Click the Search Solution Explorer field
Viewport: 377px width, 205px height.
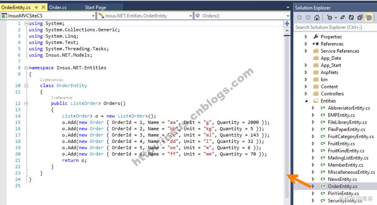tap(335, 27)
